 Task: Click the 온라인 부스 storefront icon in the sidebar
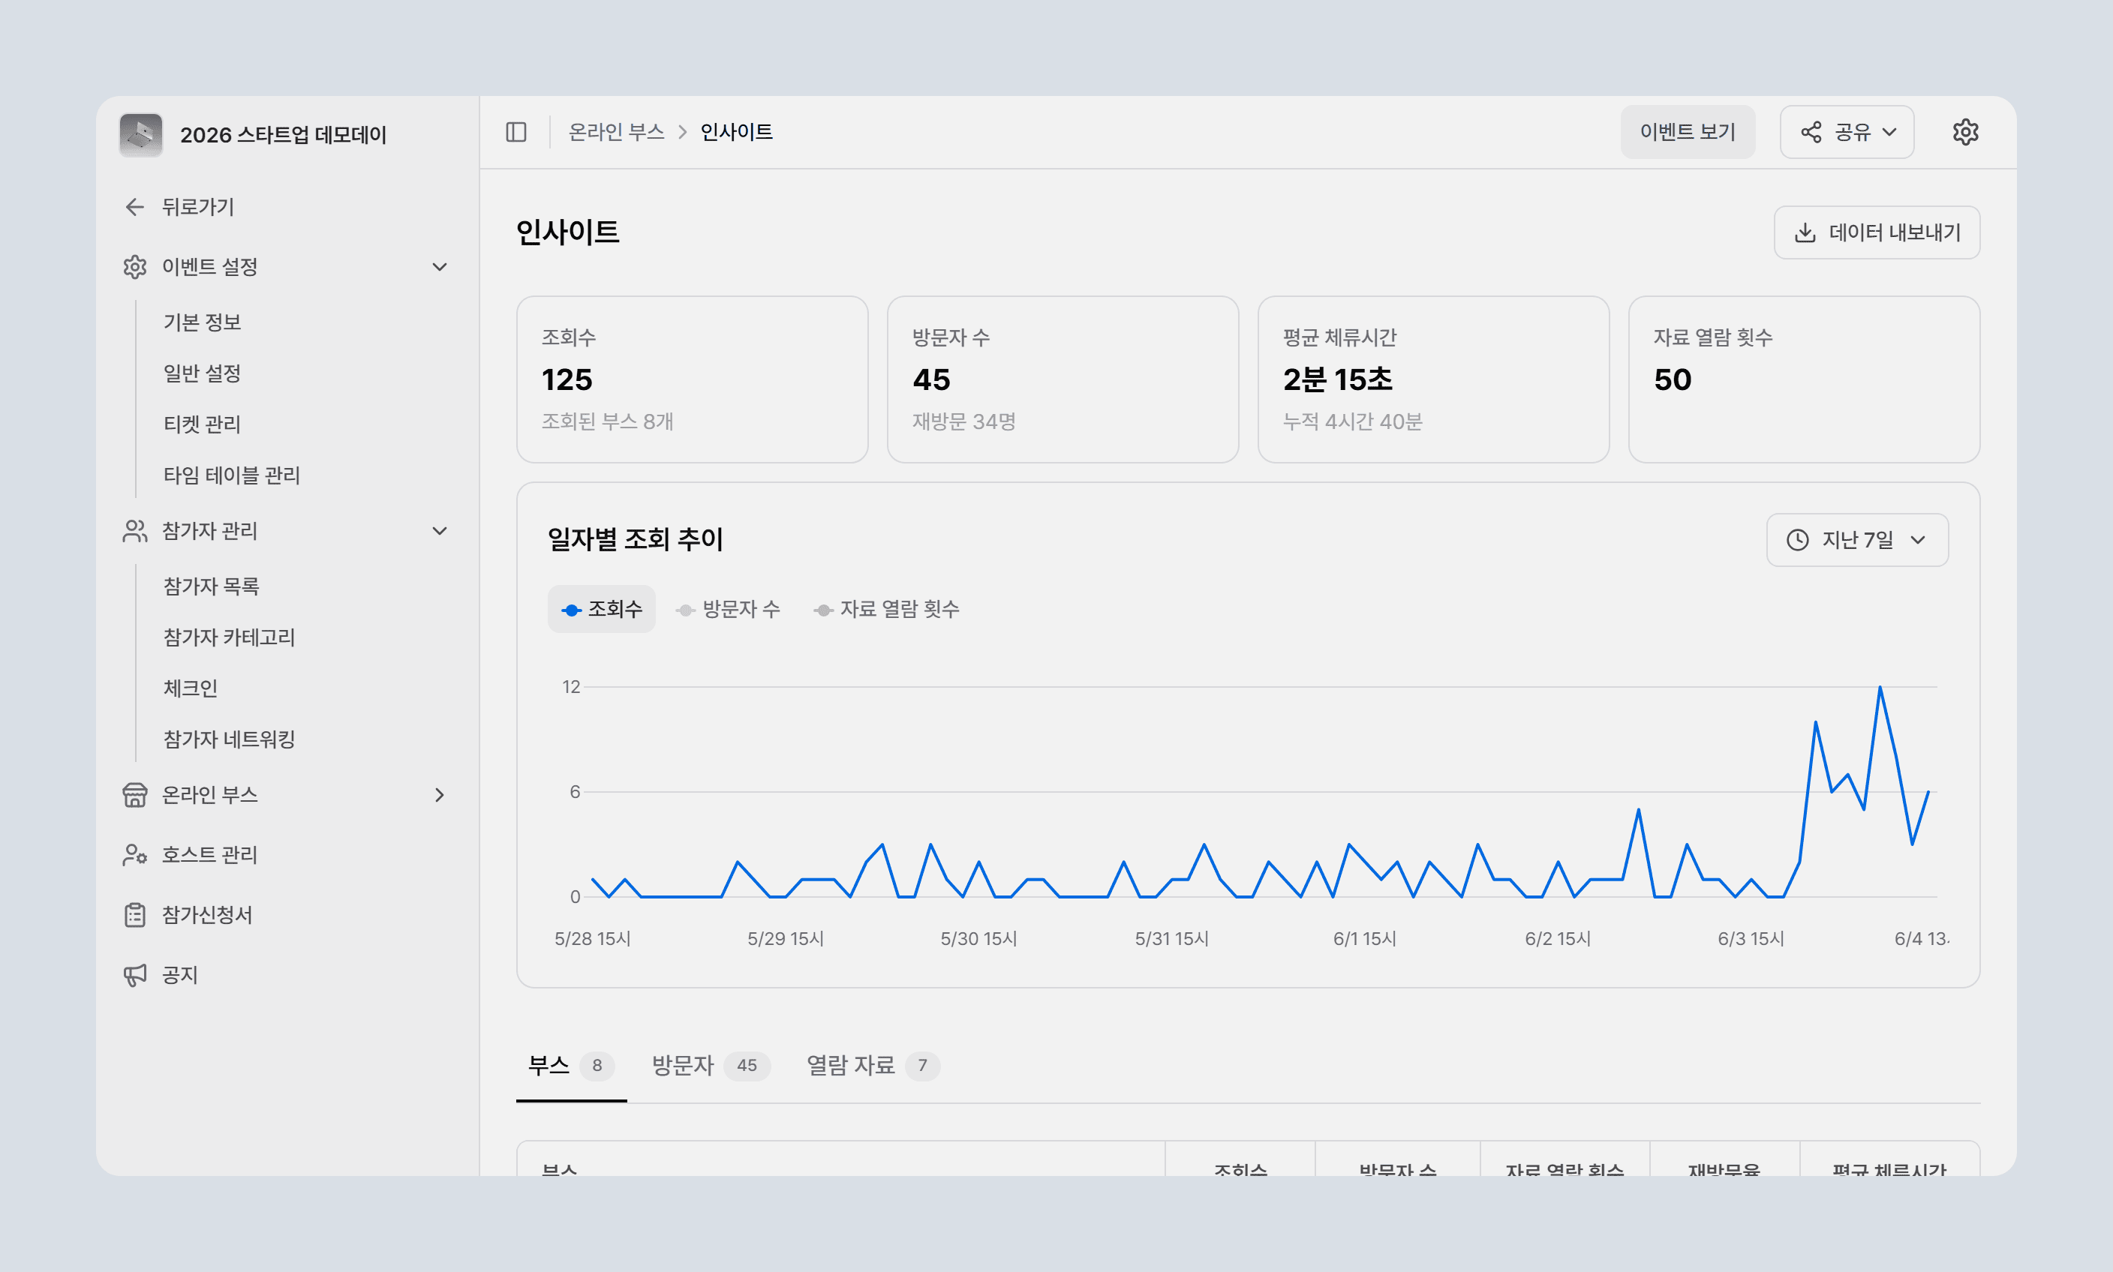click(134, 796)
